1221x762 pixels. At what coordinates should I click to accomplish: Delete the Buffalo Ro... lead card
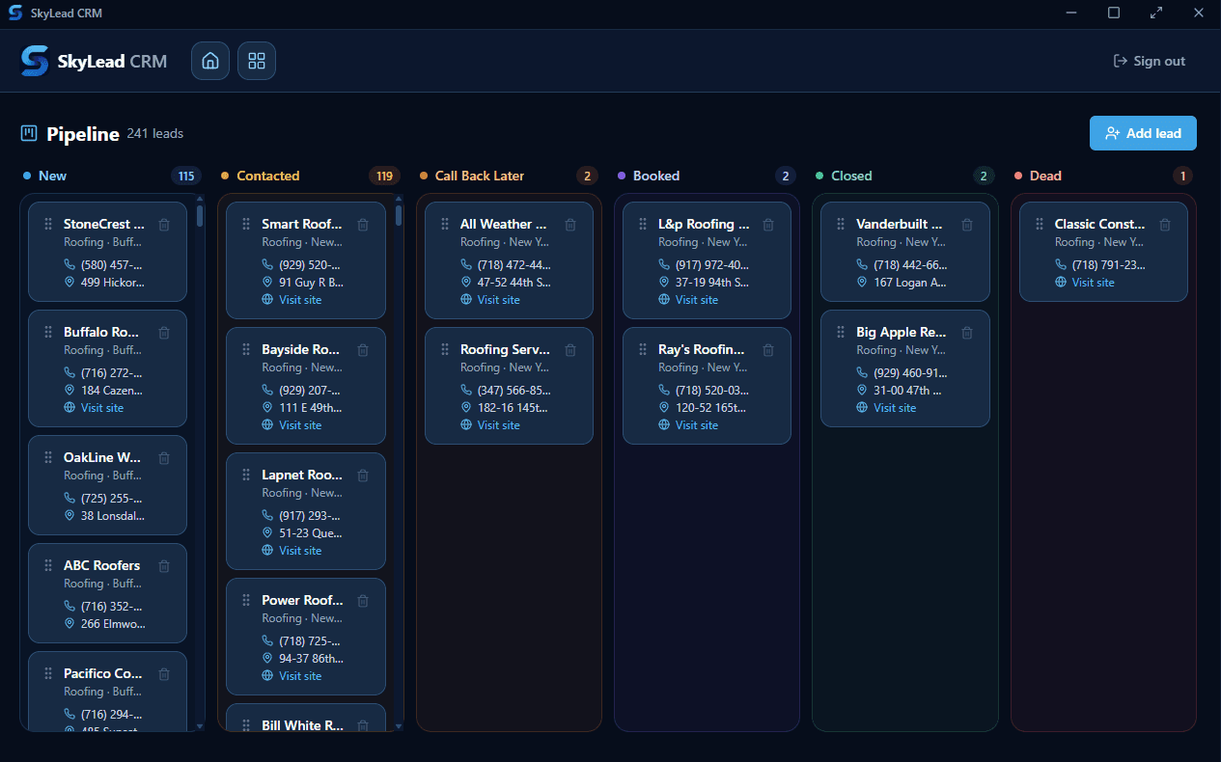164,332
